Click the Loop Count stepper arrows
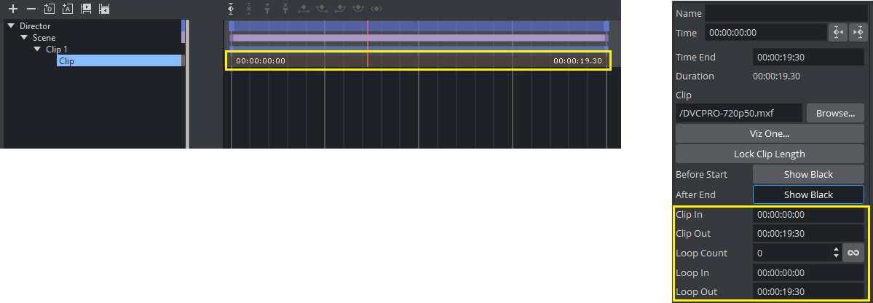The height and width of the screenshot is (303, 873). (x=836, y=253)
